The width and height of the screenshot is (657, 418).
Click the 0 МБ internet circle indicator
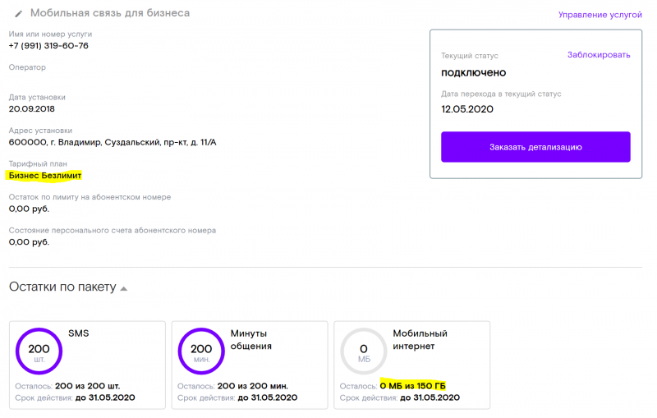coord(363,351)
